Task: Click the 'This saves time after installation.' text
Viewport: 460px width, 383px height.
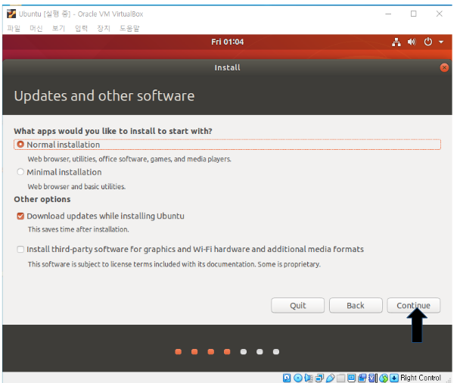Action: (x=79, y=229)
